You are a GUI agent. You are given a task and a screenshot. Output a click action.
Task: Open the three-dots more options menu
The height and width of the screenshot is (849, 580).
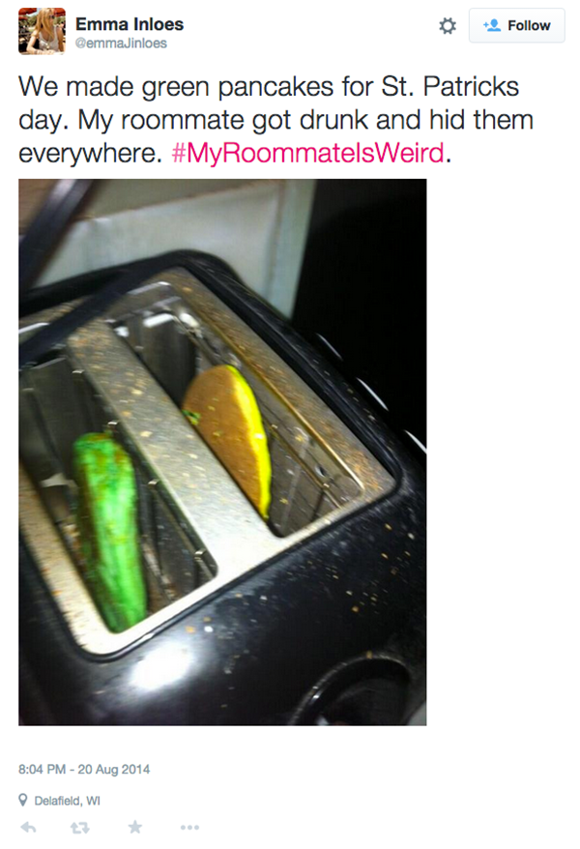click(189, 828)
